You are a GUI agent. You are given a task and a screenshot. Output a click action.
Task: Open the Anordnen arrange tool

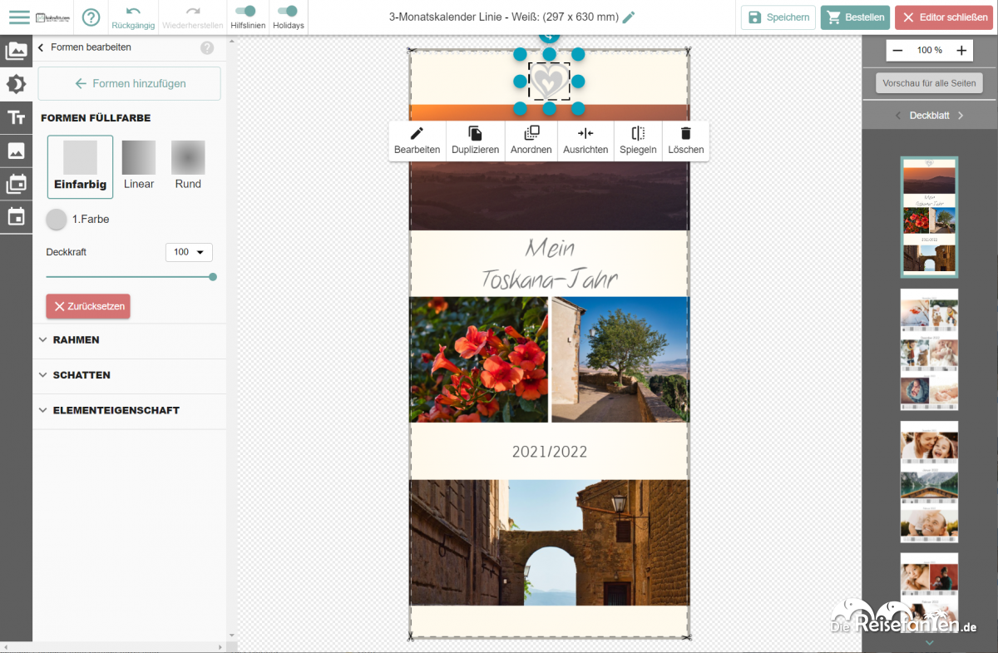click(531, 141)
